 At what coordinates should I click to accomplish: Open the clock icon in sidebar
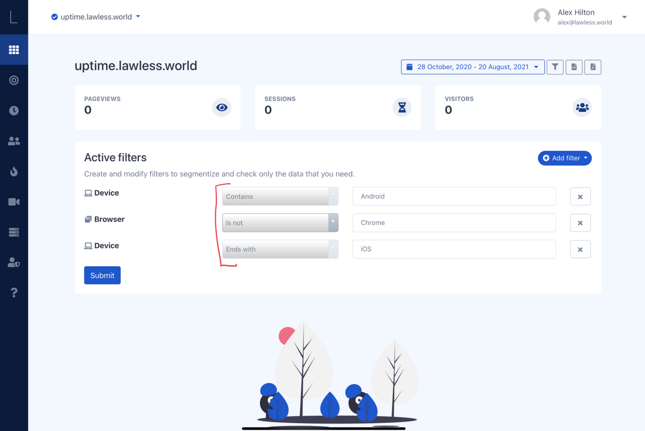point(14,111)
